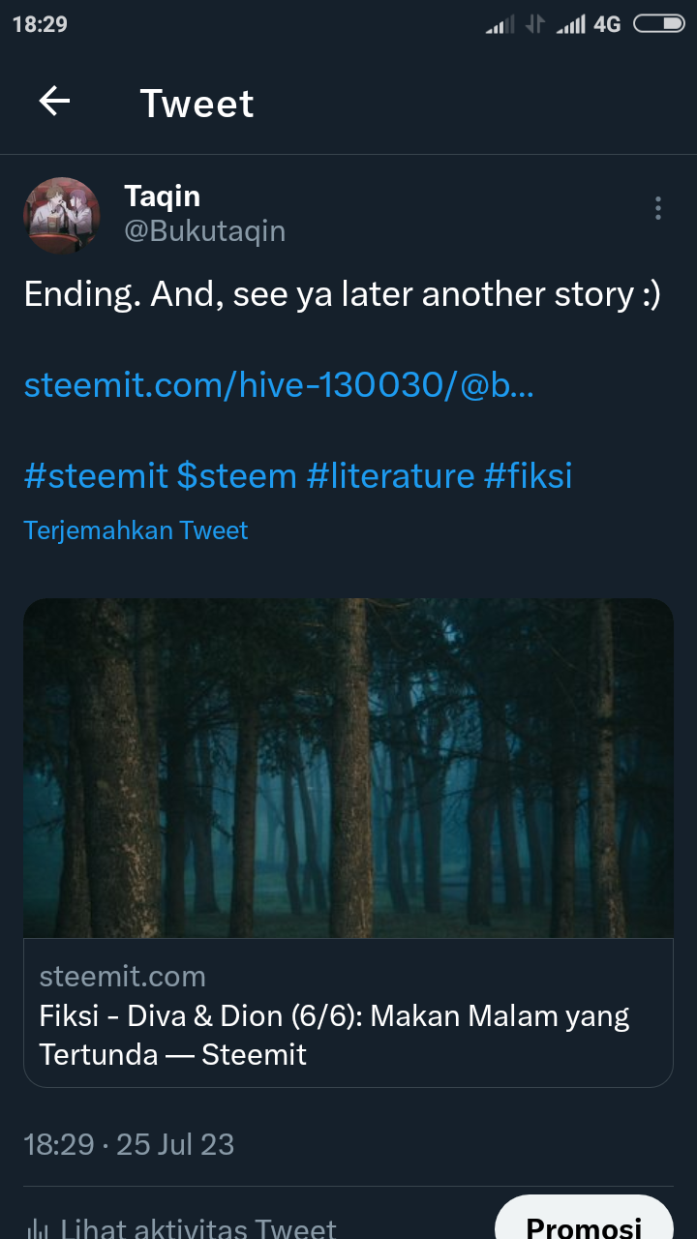Open the three-dot tweet options menu
This screenshot has height=1239, width=697.
pos(658,208)
